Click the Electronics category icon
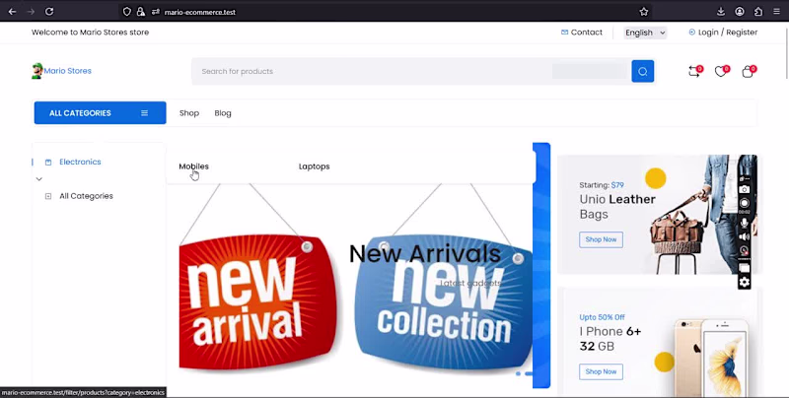This screenshot has width=789, height=398. coord(48,162)
